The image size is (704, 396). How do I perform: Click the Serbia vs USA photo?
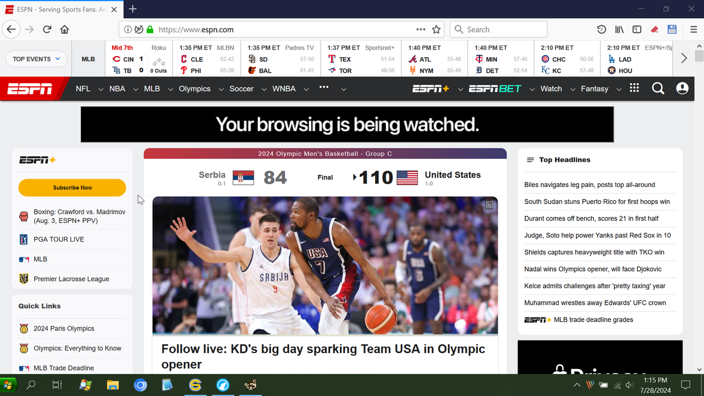(x=325, y=266)
